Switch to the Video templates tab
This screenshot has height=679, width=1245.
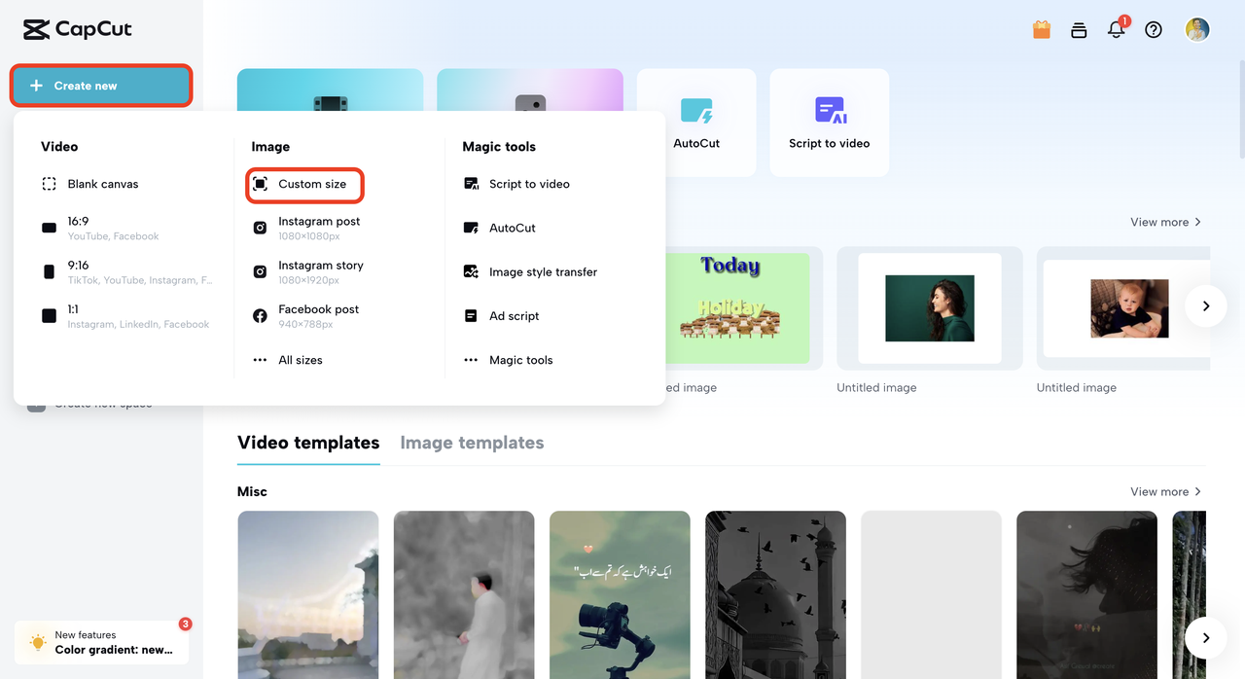tap(308, 443)
